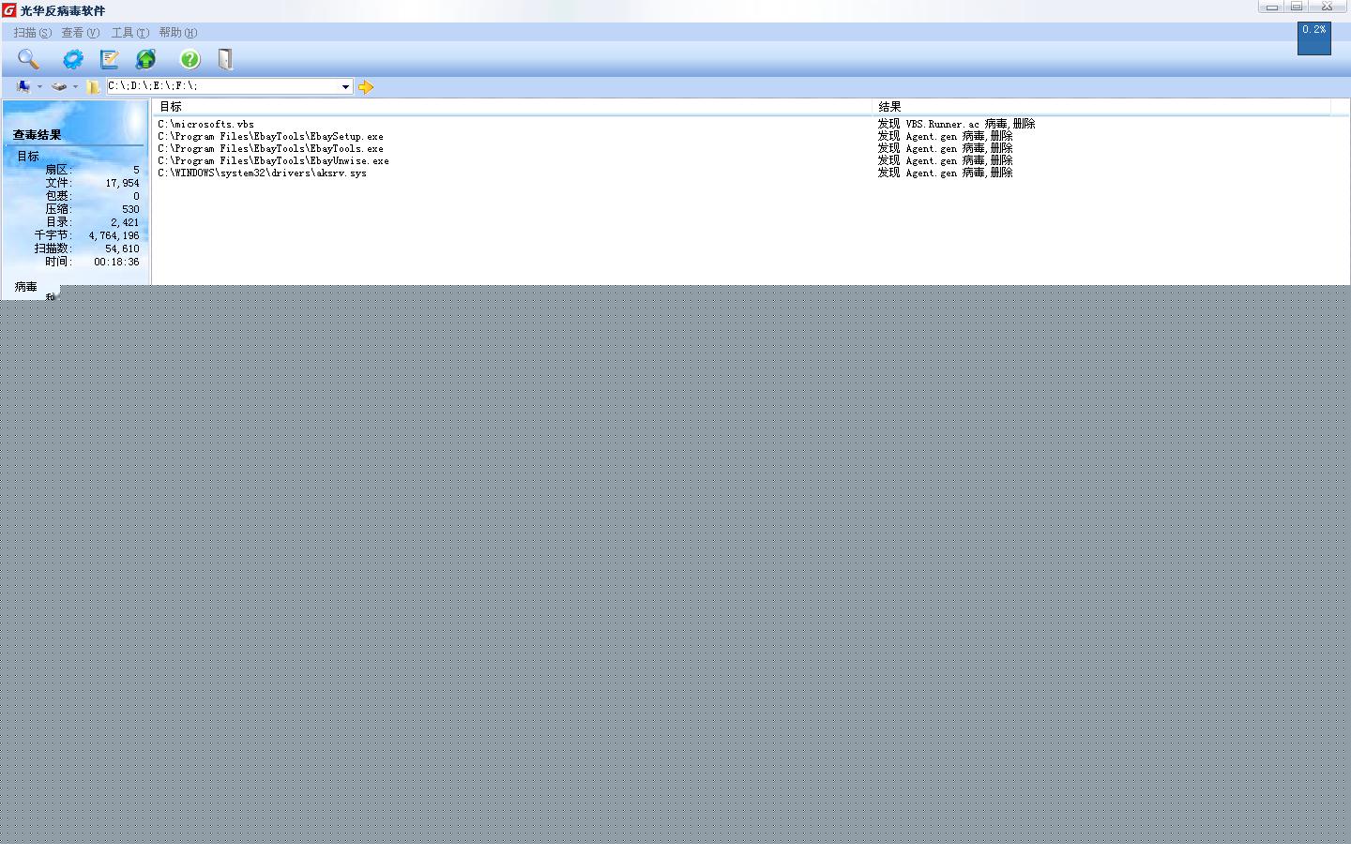
Task: Click the disk drive icon
Action: click(x=59, y=86)
